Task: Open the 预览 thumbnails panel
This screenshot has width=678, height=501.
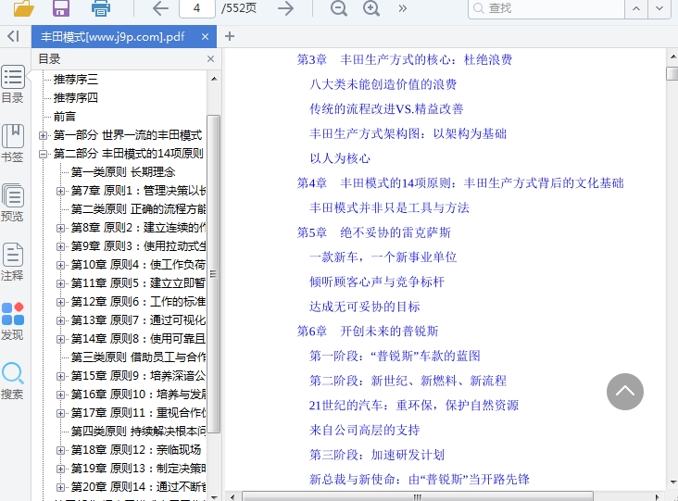Action: (x=13, y=203)
